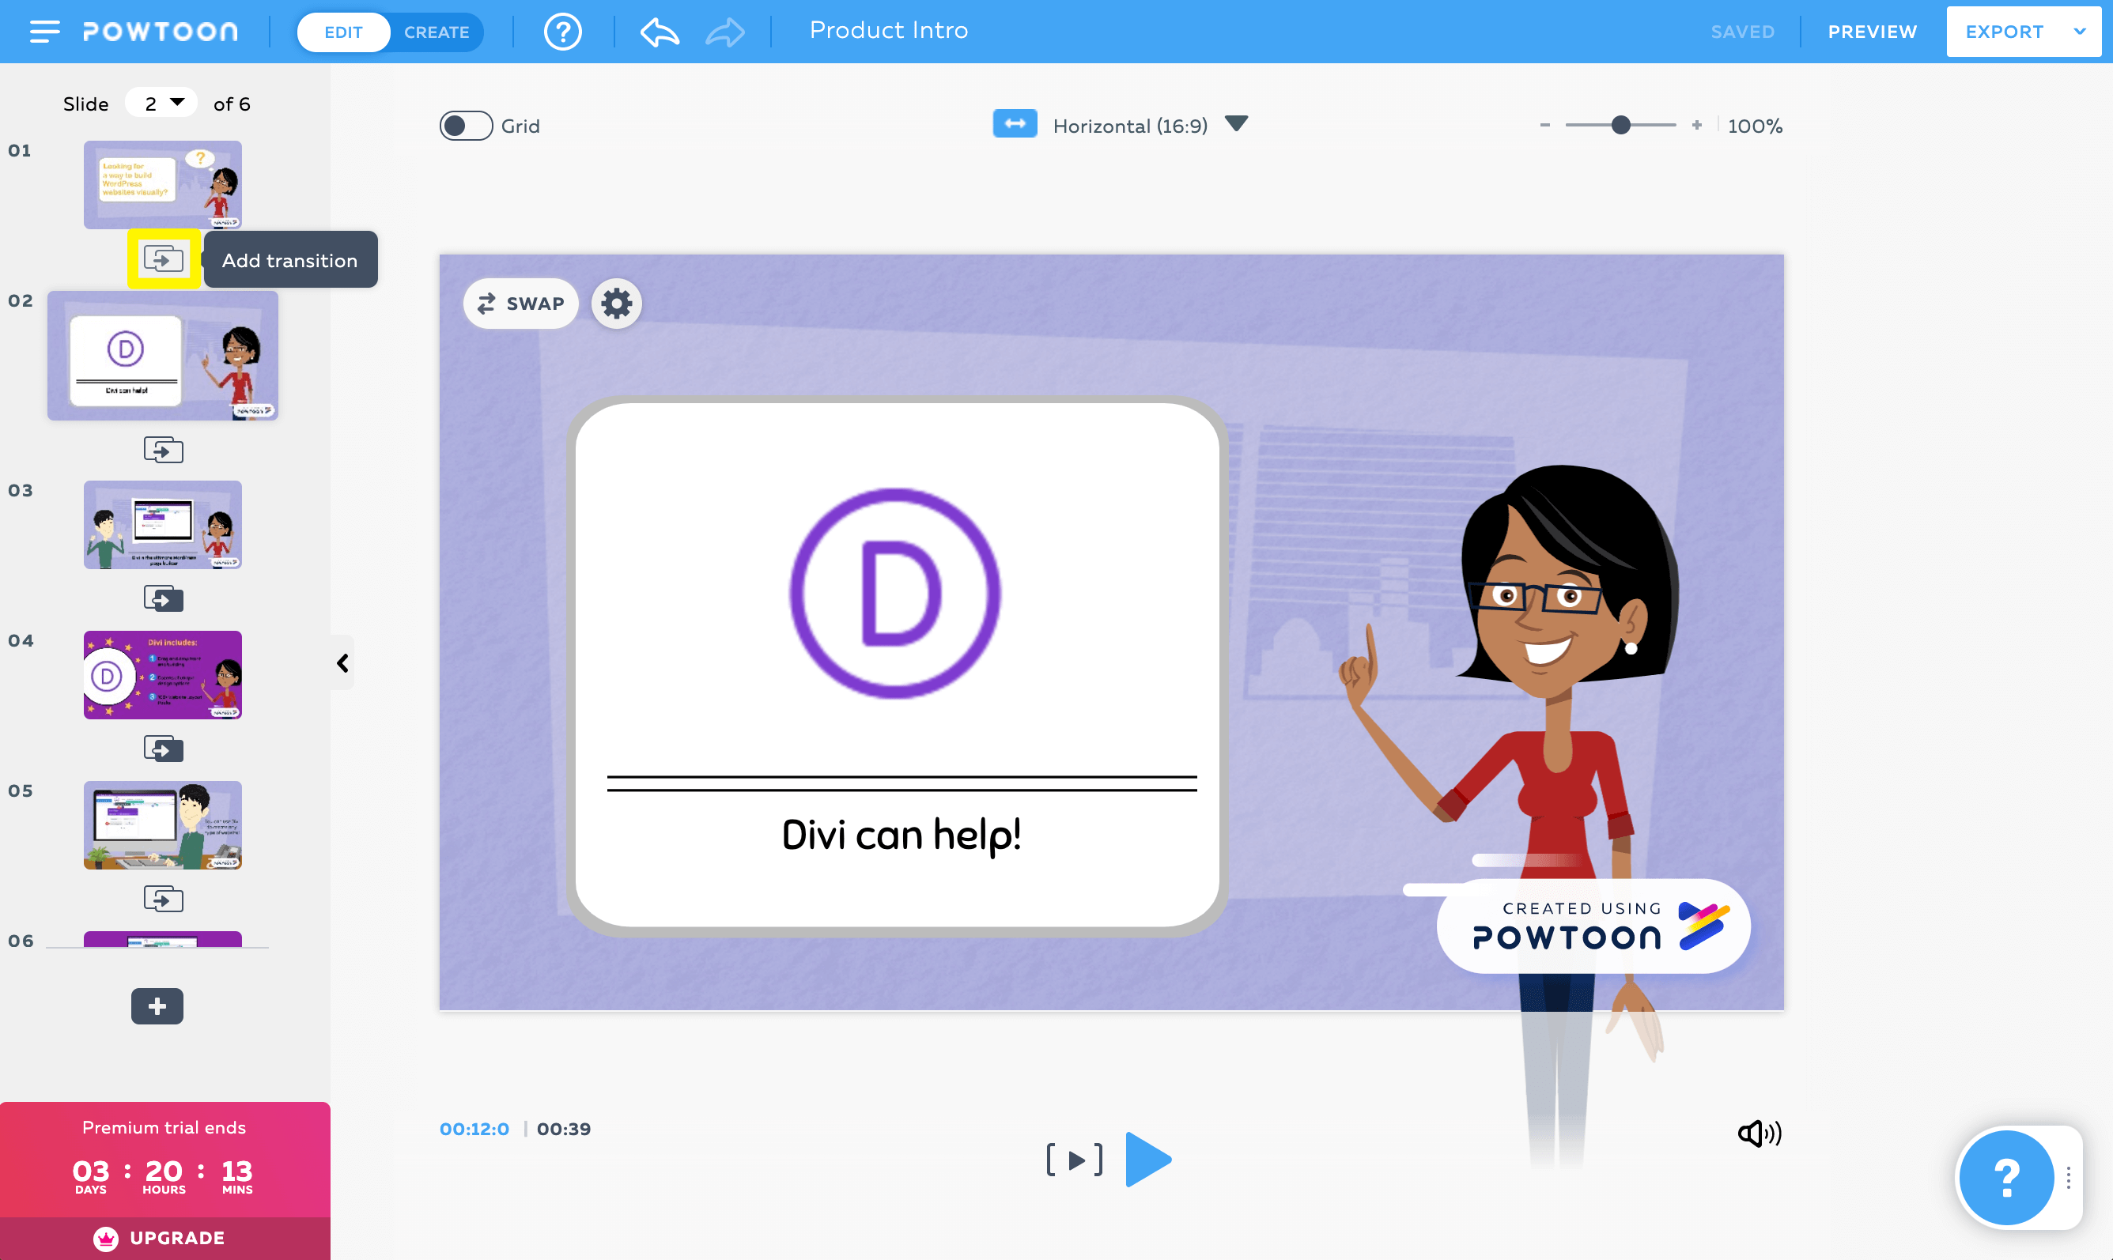
Task: Collapse the slide thumbnail panel
Action: point(343,662)
